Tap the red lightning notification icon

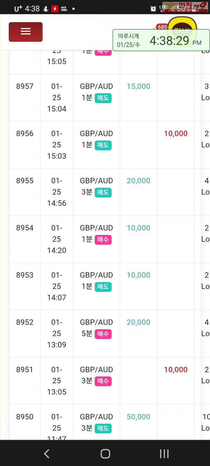(x=55, y=9)
